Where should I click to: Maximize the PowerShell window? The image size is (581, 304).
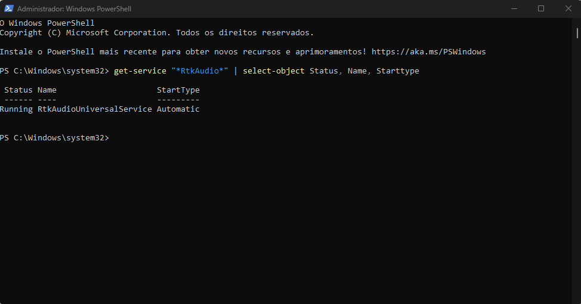(x=541, y=8)
